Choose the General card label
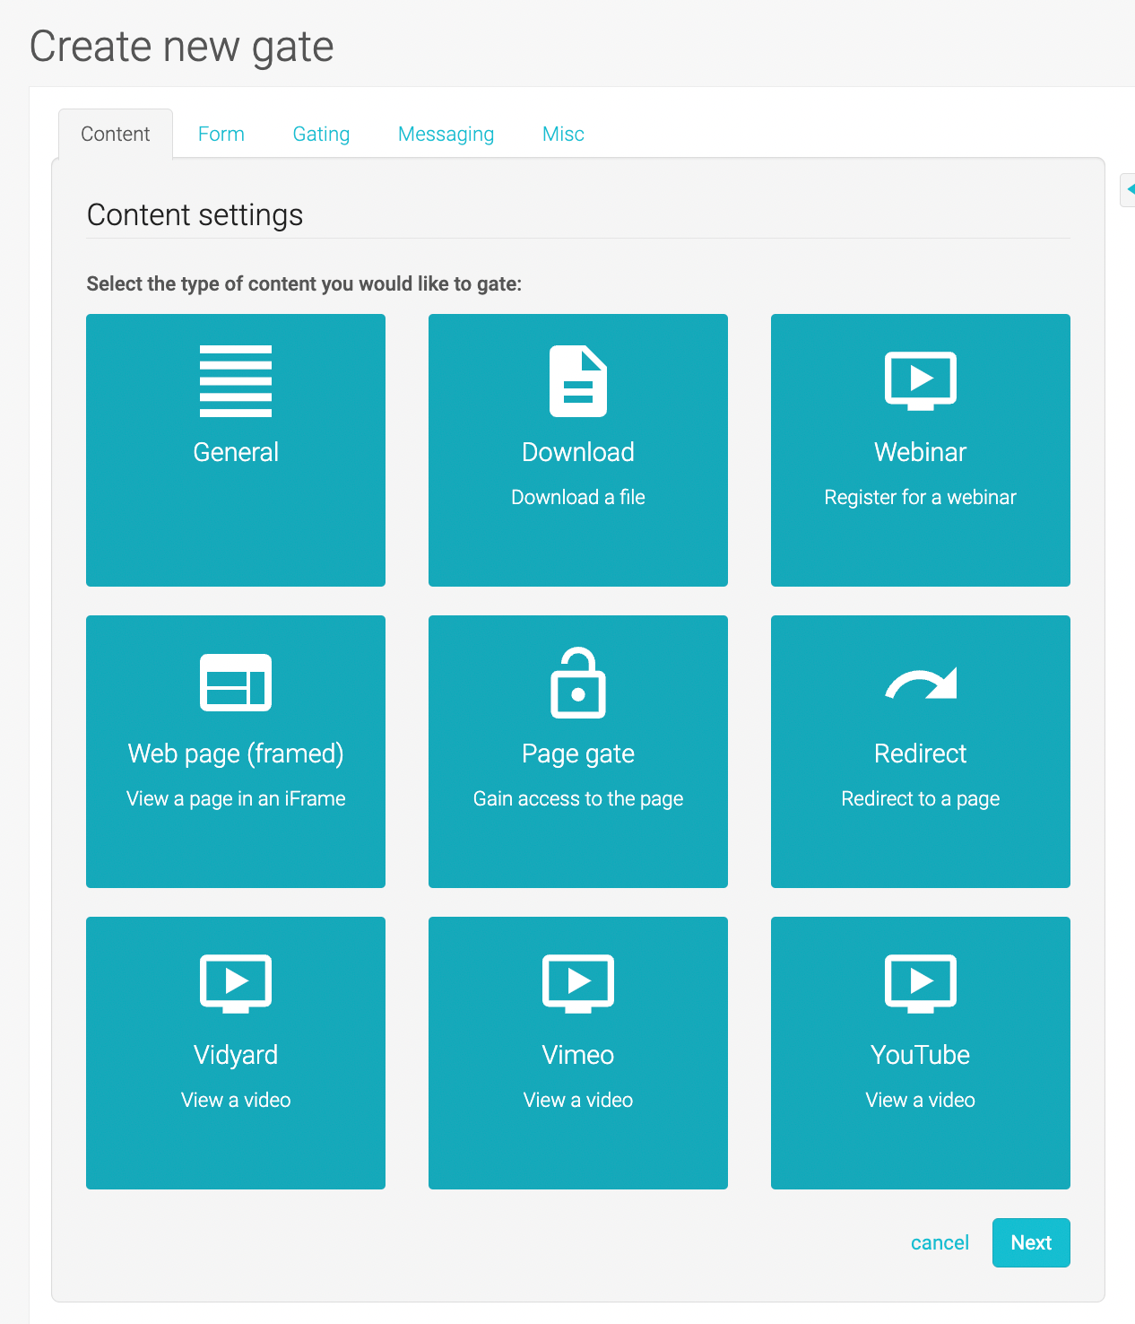Viewport: 1135px width, 1324px height. coord(236,452)
